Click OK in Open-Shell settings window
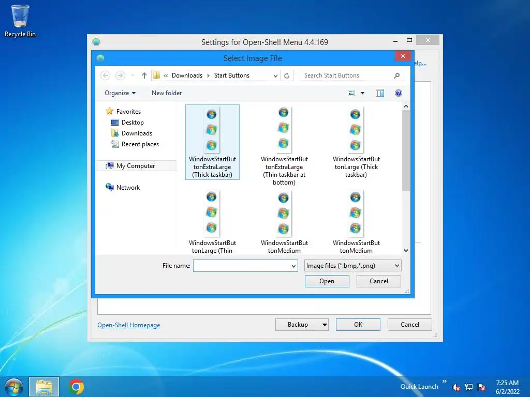The width and height of the screenshot is (530, 397). click(358, 325)
